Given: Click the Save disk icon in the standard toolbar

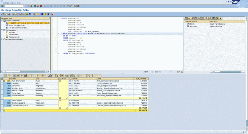Looking at the screenshot, I should 31,6.
